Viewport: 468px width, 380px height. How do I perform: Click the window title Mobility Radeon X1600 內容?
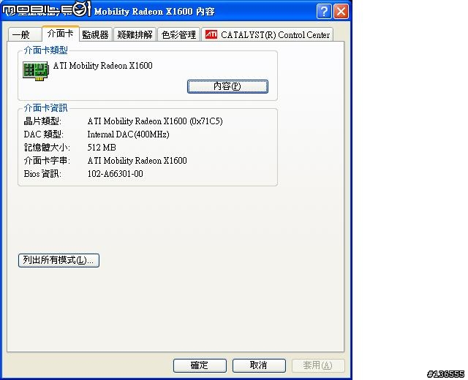tap(154, 12)
